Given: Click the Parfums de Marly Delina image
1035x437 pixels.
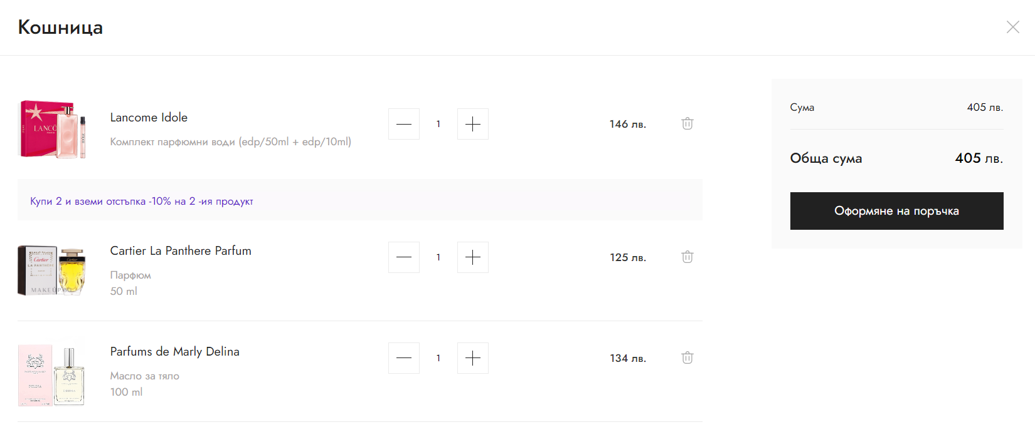Looking at the screenshot, I should 52,374.
